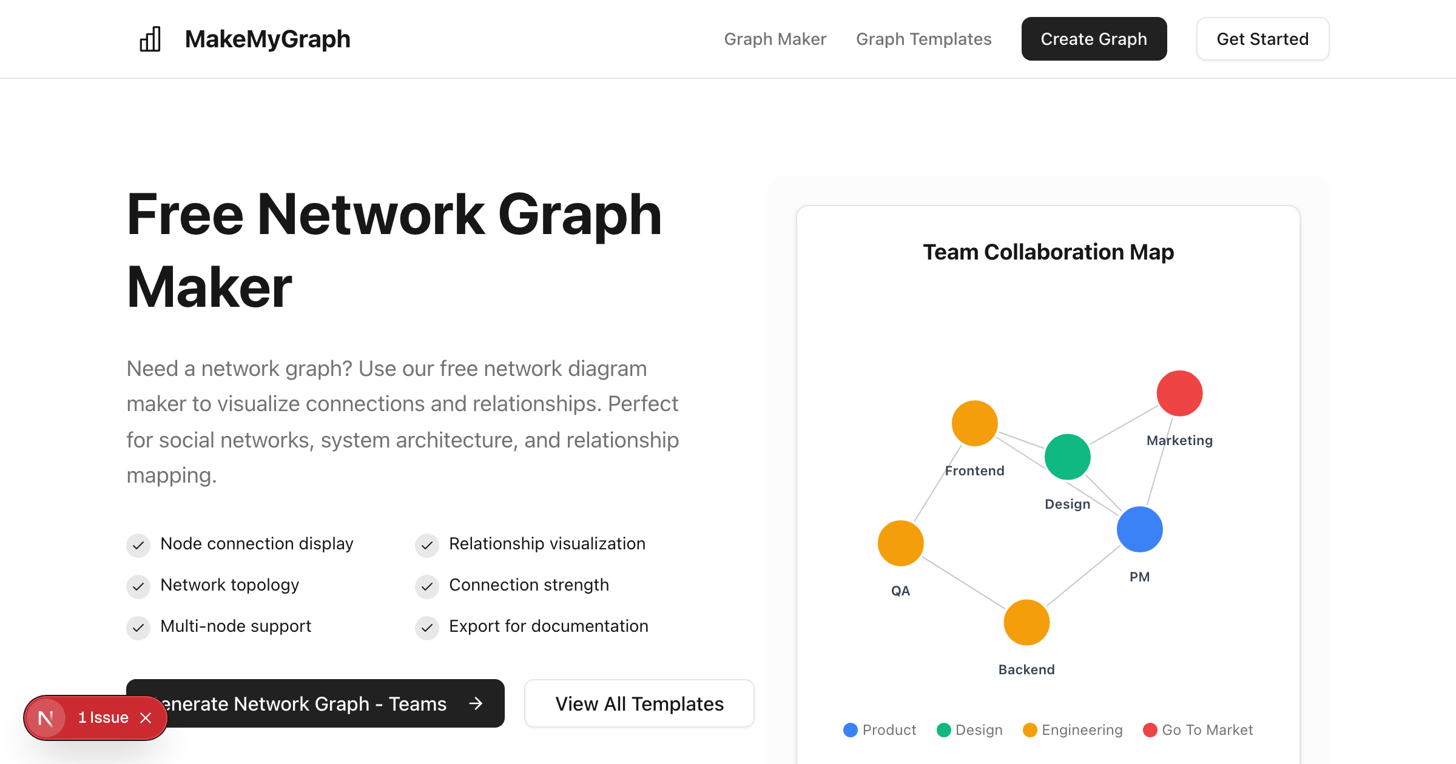This screenshot has height=764, width=1456.
Task: Click the orange Engineering legend swatch
Action: coord(1030,730)
